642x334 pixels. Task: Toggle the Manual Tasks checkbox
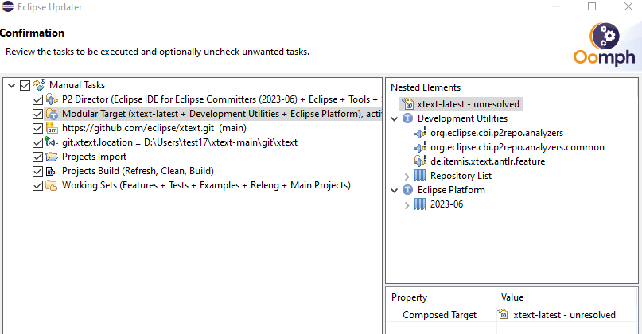click(x=25, y=85)
